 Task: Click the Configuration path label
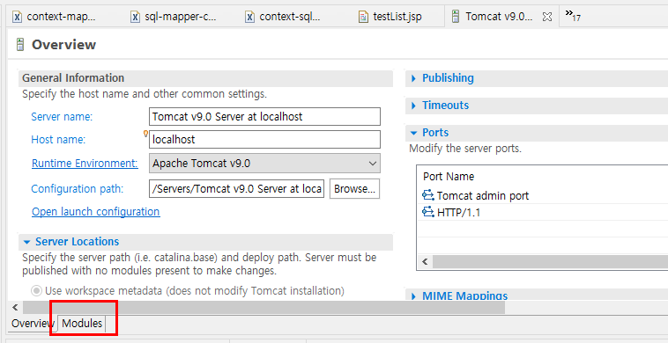click(77, 189)
